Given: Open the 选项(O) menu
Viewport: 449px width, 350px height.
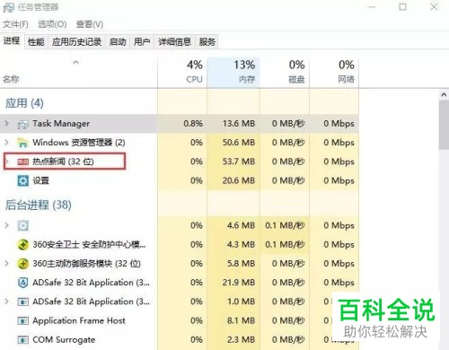Looking at the screenshot, I should (x=52, y=24).
